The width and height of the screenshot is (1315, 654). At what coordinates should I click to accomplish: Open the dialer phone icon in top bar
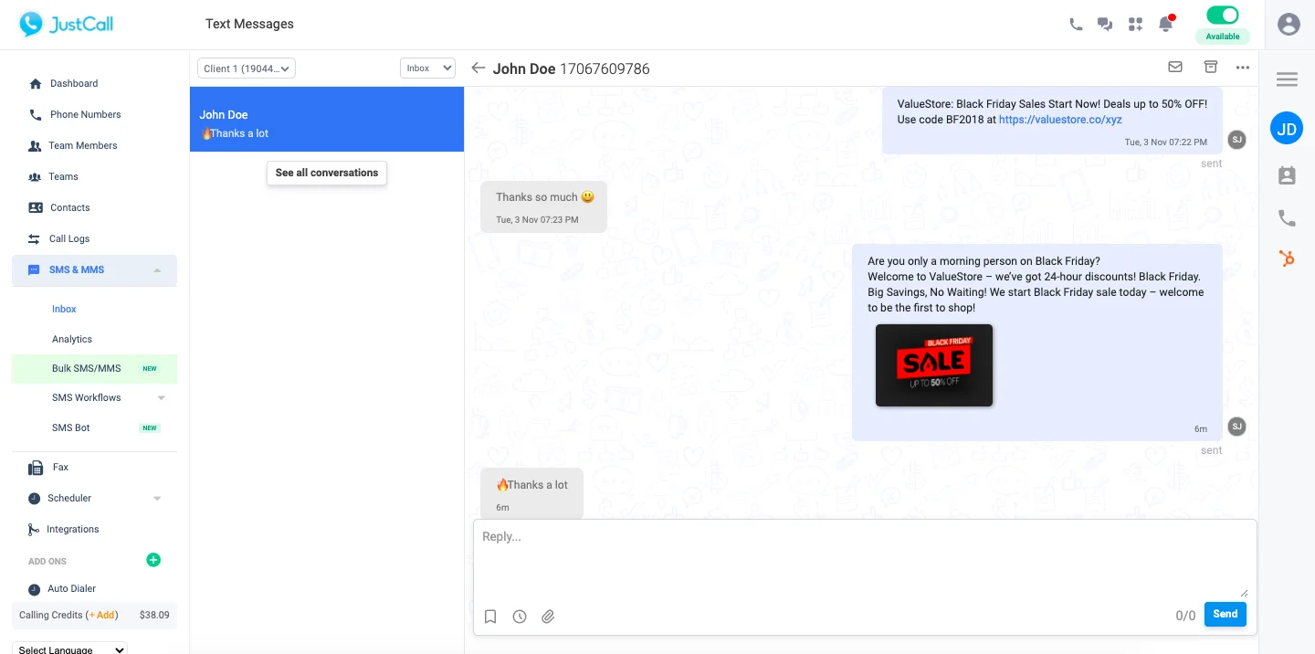pyautogui.click(x=1076, y=25)
